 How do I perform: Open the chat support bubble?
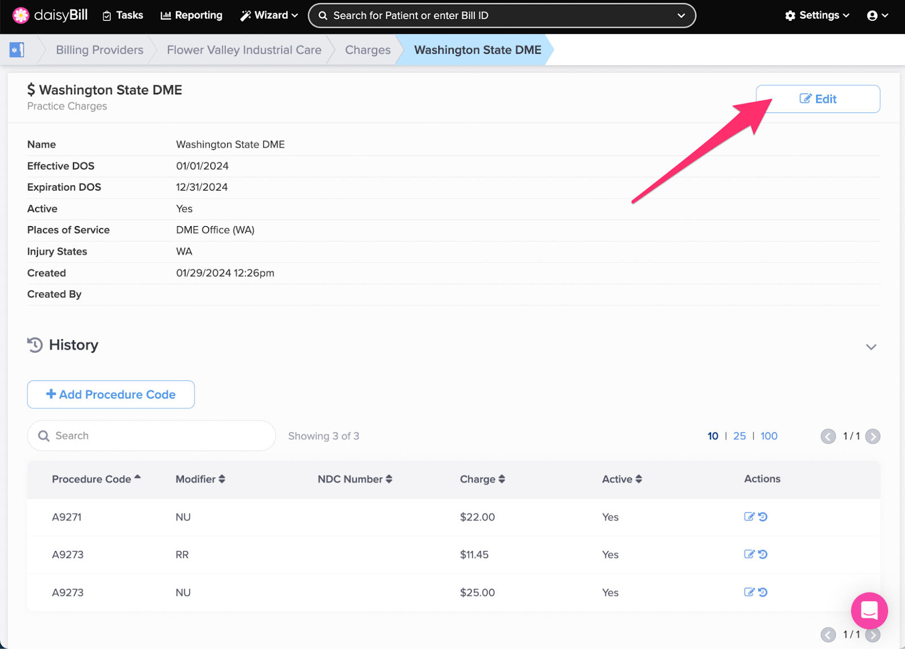click(x=869, y=611)
